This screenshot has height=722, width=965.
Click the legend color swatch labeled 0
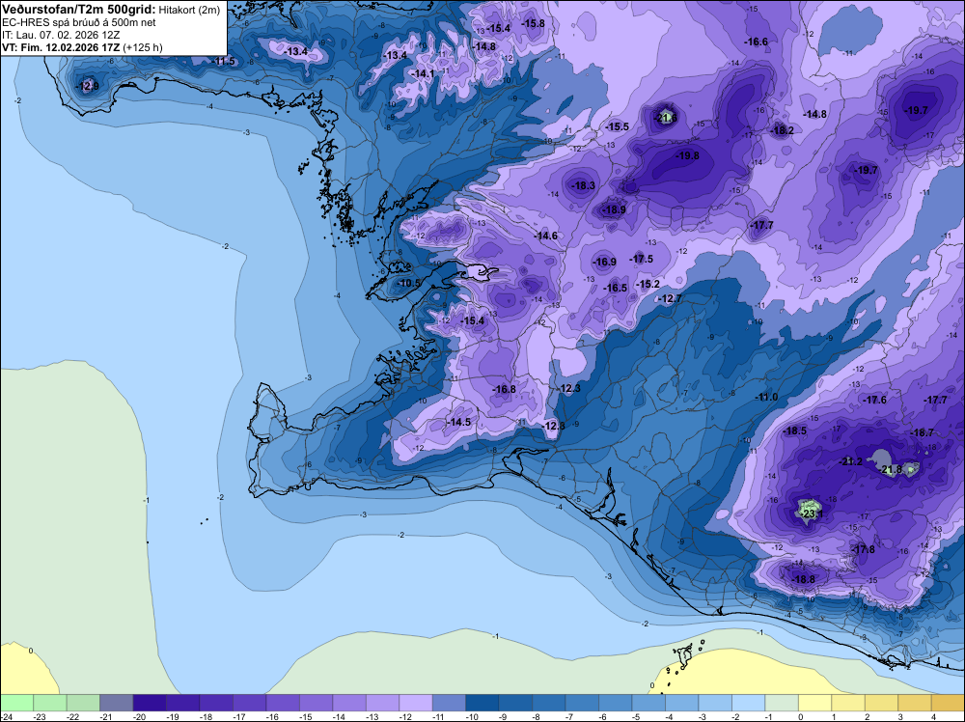click(x=814, y=703)
